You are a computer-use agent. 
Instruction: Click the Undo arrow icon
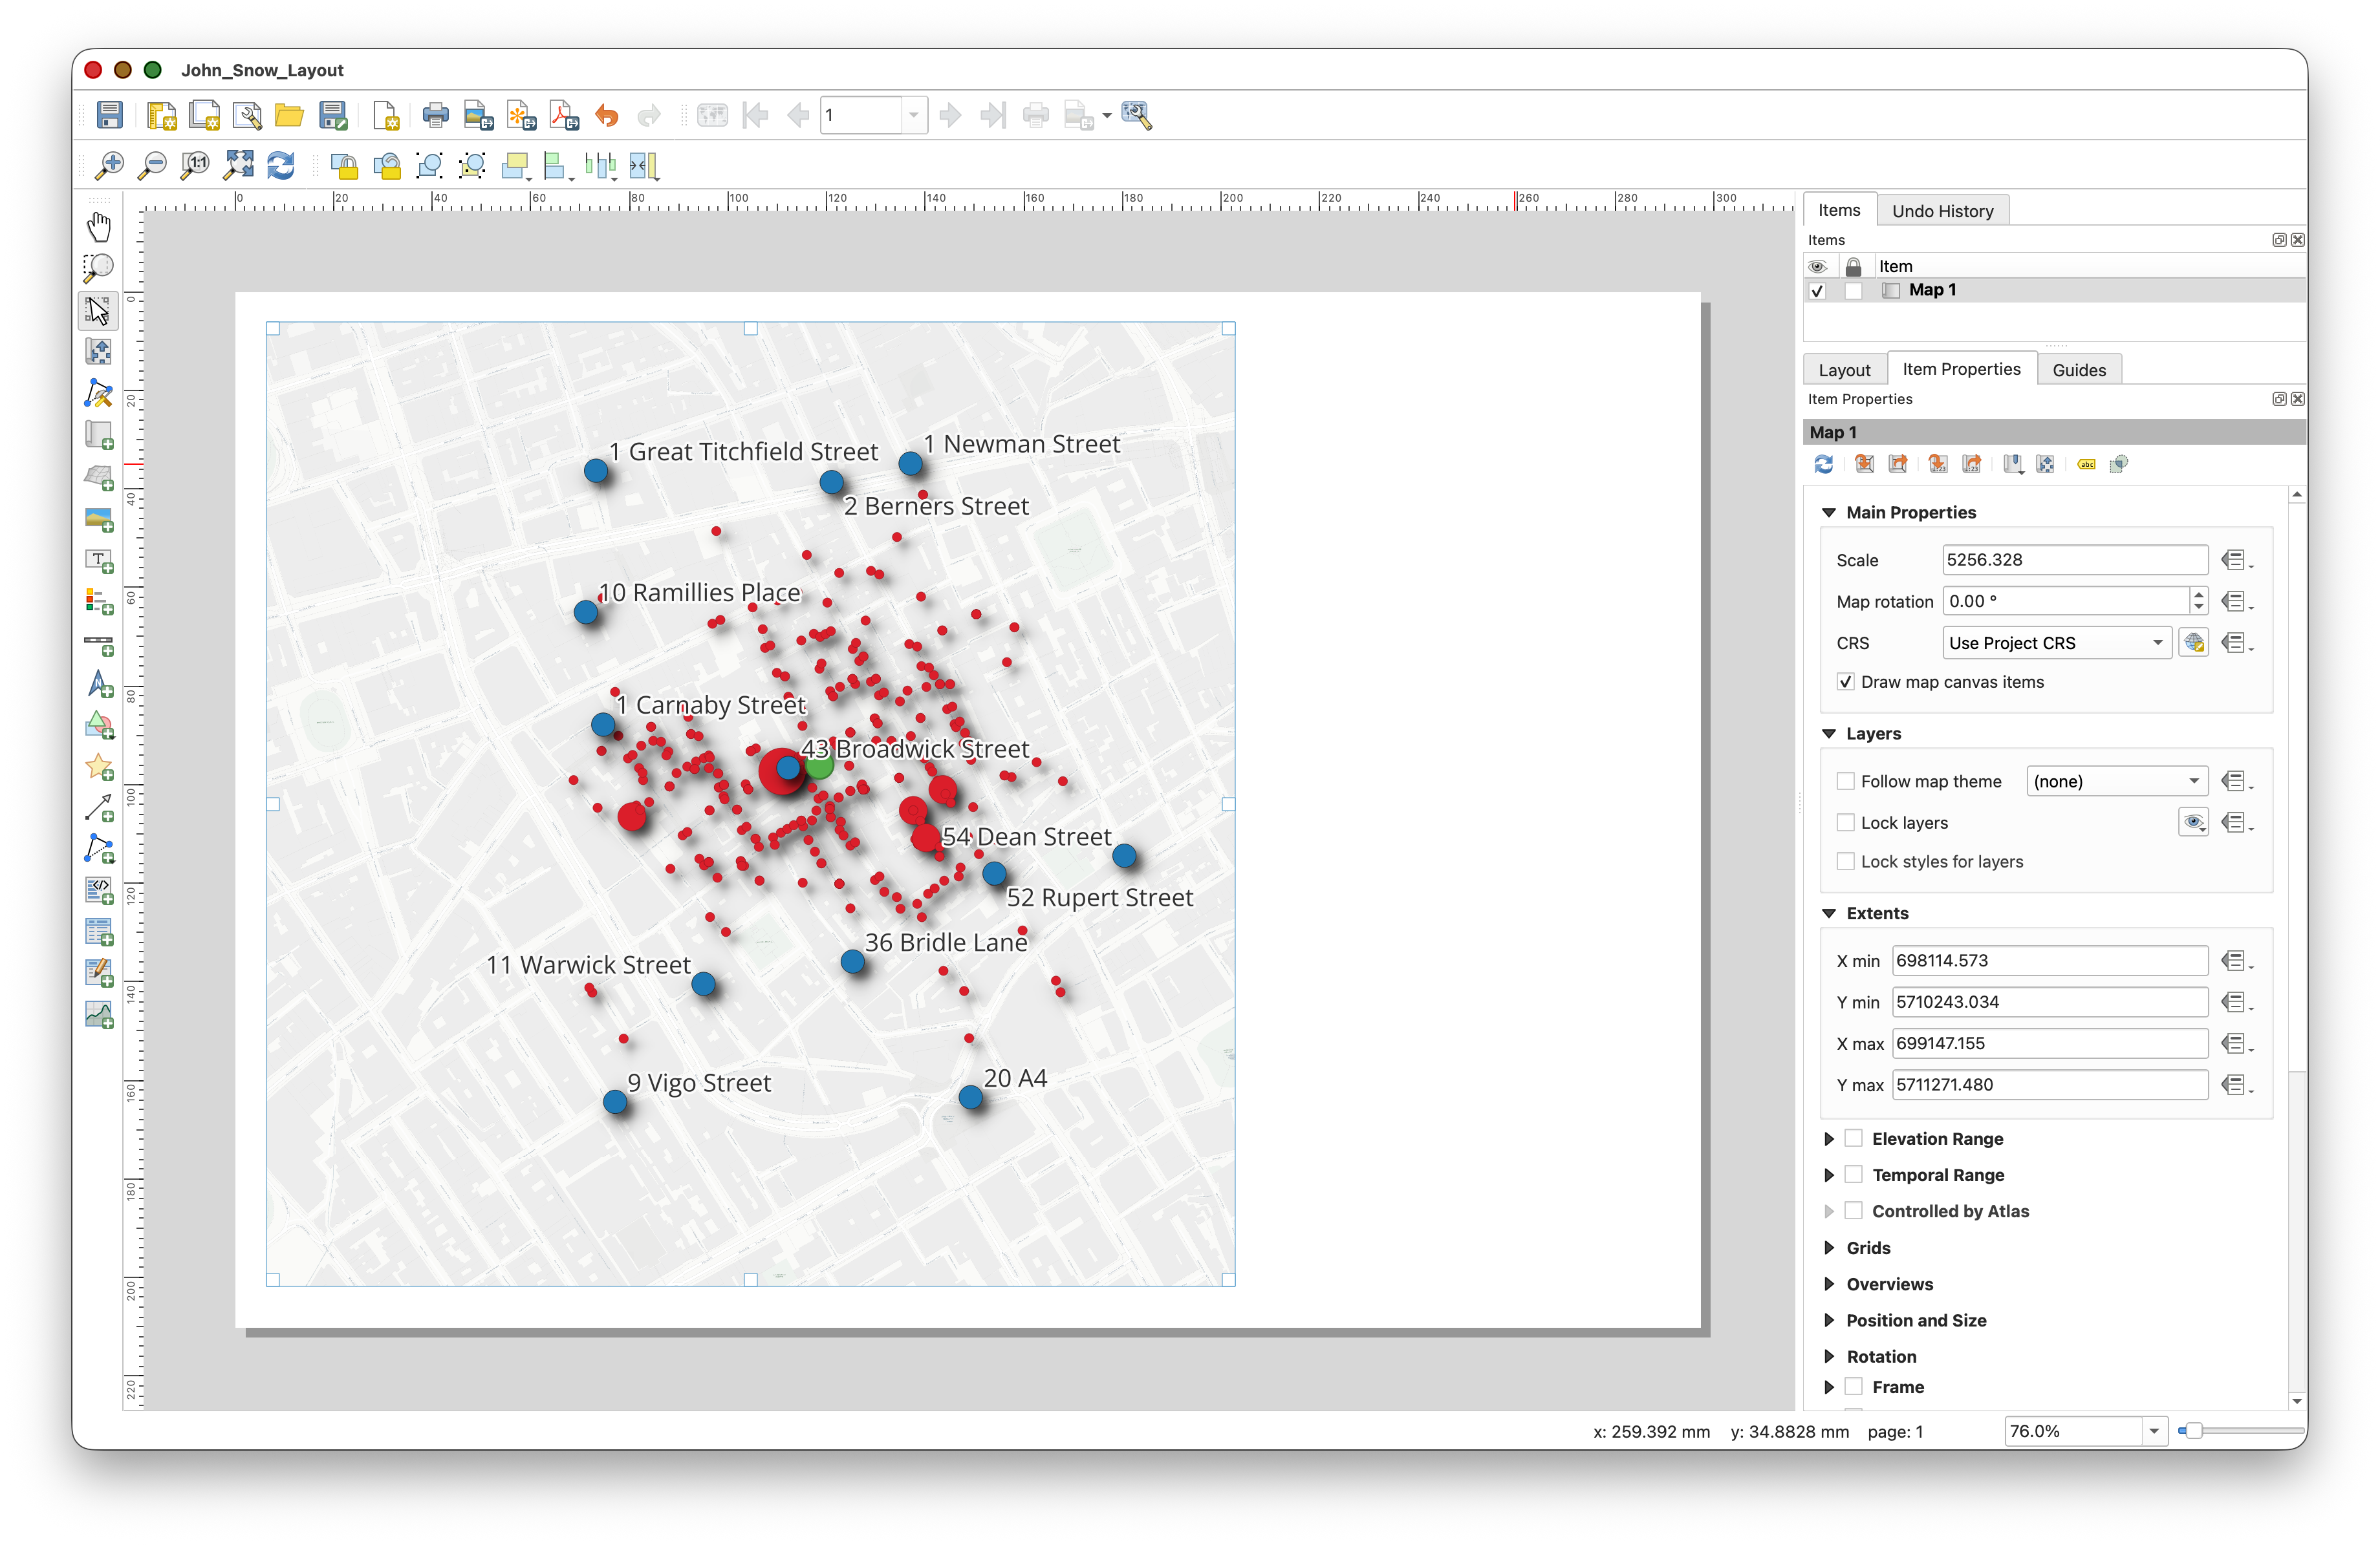click(x=607, y=116)
